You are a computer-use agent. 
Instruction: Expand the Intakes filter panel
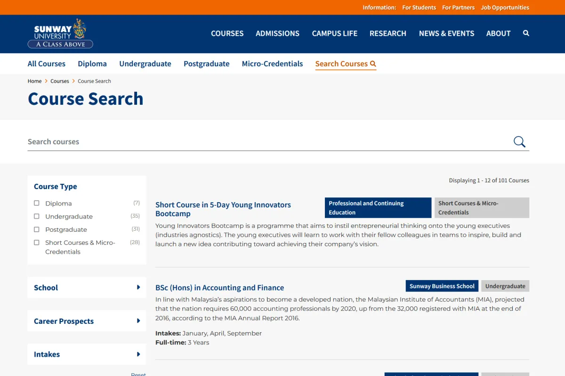click(x=87, y=354)
